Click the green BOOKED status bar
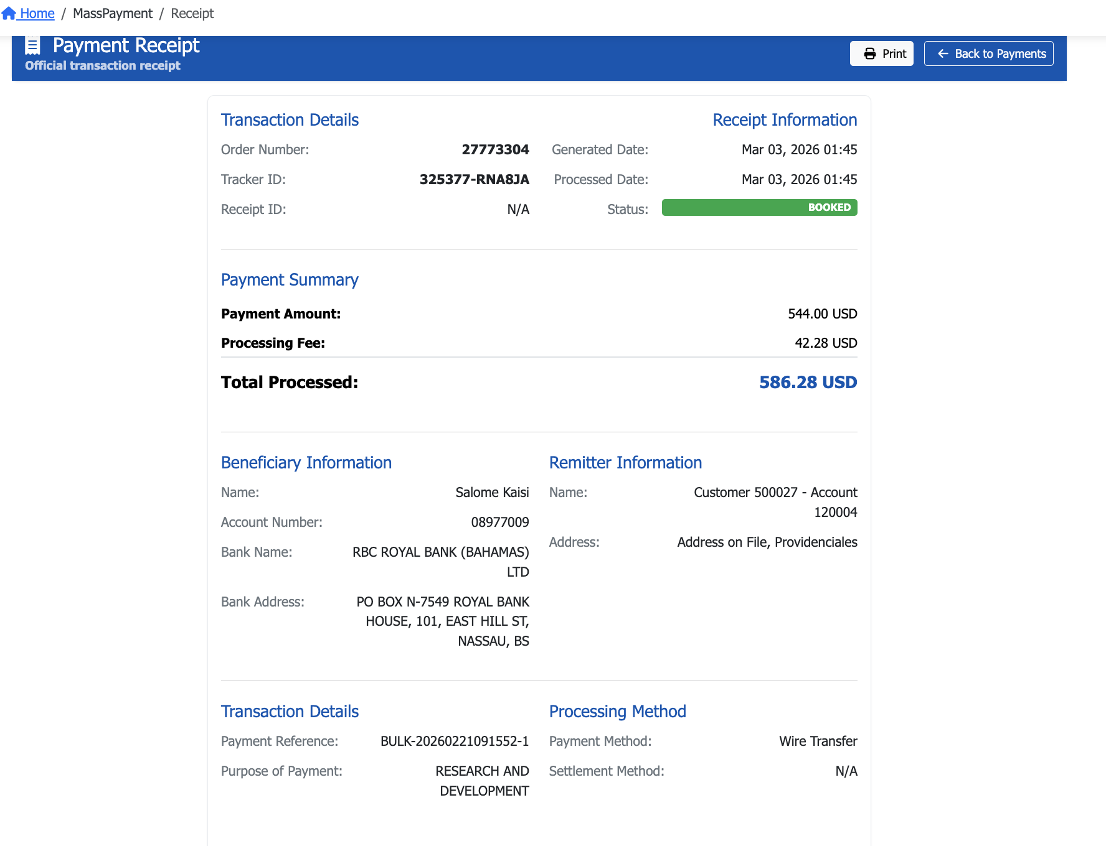The image size is (1106, 846). 759,208
